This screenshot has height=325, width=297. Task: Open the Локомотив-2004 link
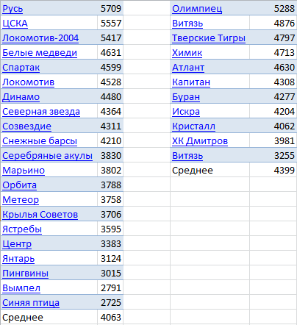40,38
